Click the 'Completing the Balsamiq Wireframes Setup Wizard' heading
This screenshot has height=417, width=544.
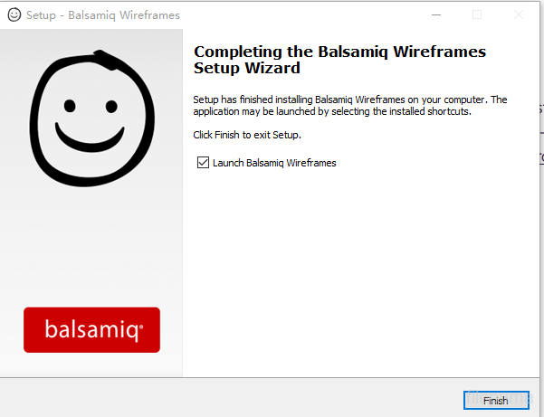[339, 60]
